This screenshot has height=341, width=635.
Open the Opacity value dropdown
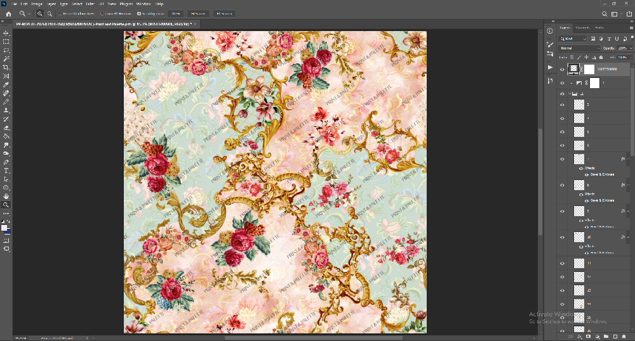tap(631, 48)
